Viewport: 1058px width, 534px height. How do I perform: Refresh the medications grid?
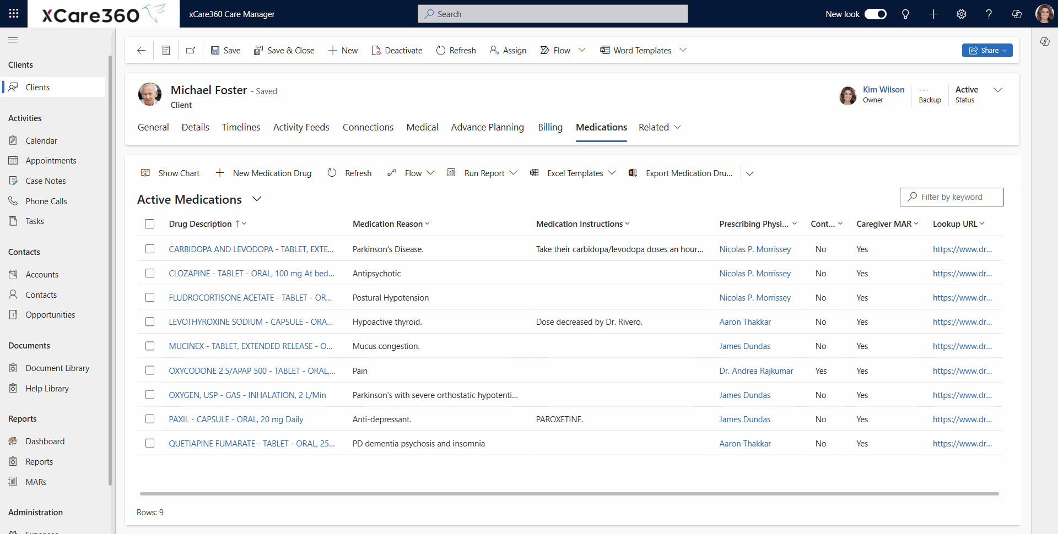click(x=350, y=173)
